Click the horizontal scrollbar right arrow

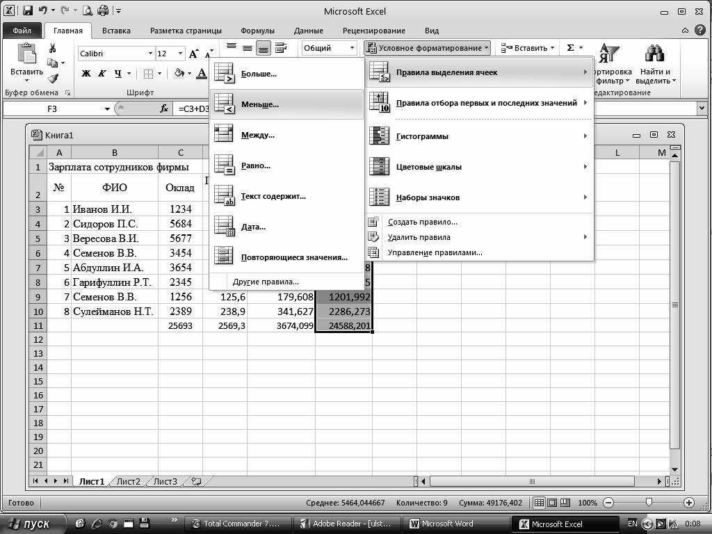659,481
